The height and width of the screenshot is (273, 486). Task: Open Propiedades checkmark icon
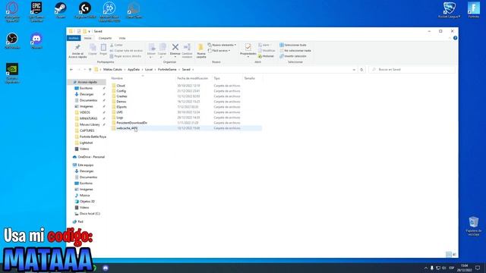tap(248, 47)
